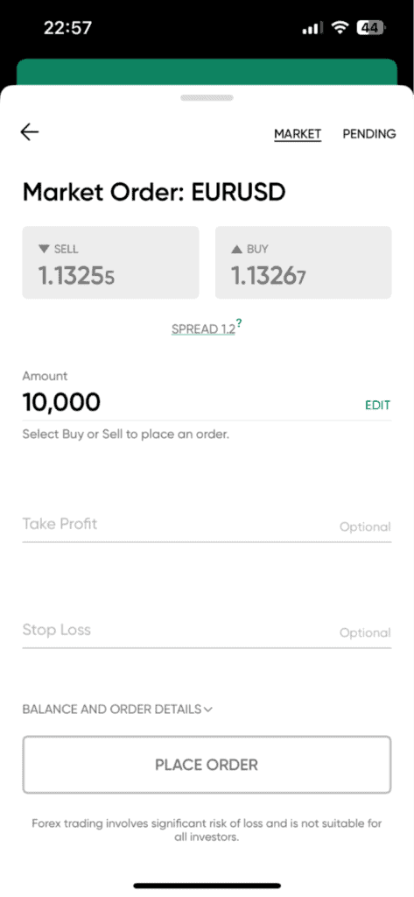The width and height of the screenshot is (414, 897).
Task: Tap the cellular signal bars icon
Action: pos(312,28)
